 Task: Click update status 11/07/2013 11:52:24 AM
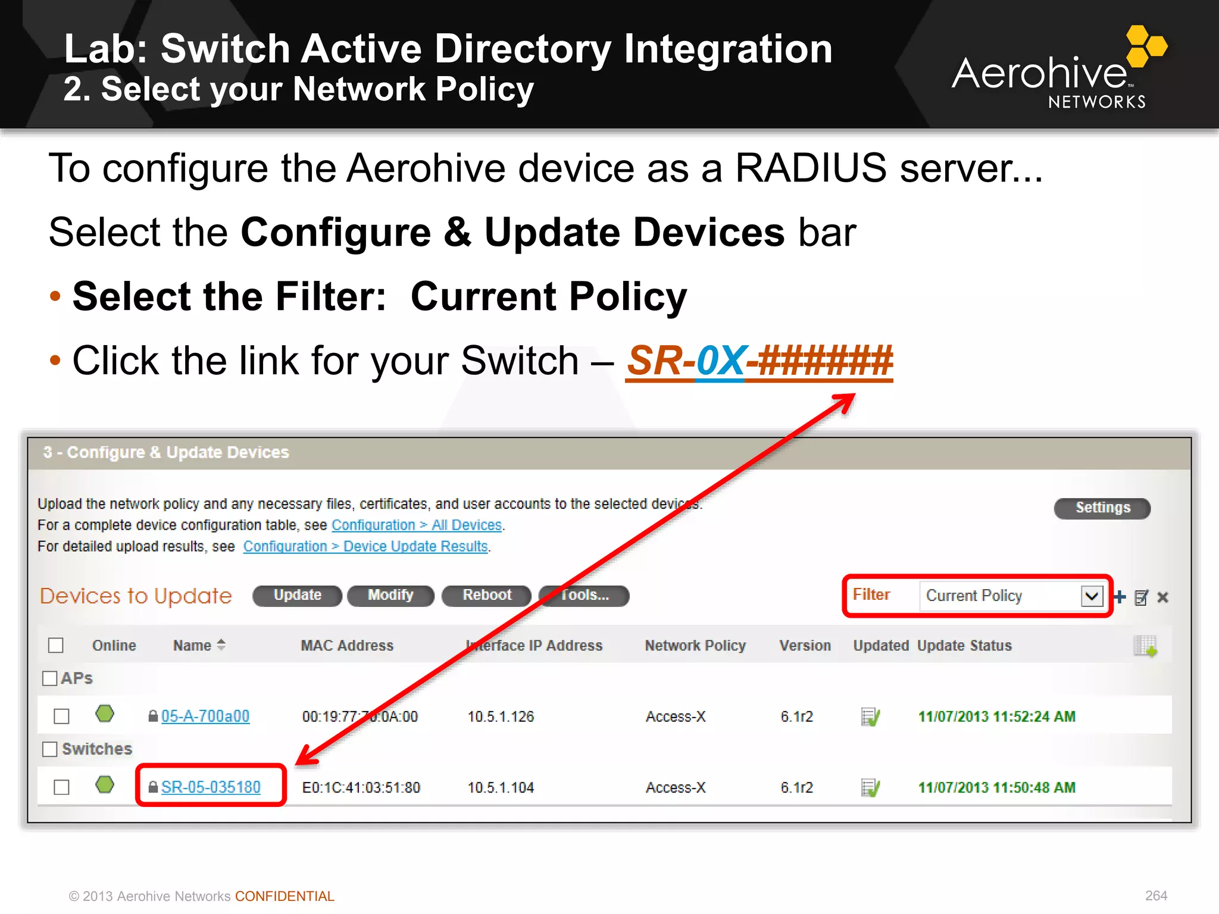coord(997,716)
